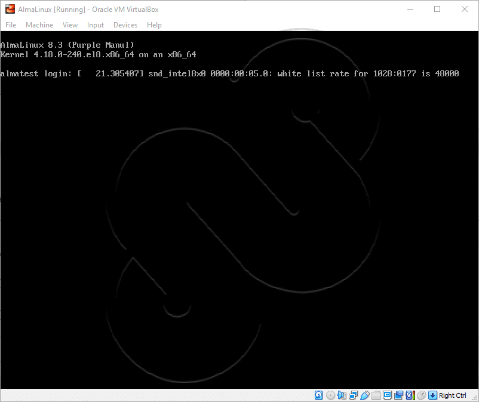
Task: Click the VirtualBox window title icon
Action: pos(10,9)
